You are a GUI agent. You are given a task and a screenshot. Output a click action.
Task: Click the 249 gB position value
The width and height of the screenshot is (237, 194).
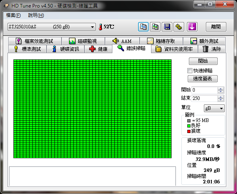(212, 170)
